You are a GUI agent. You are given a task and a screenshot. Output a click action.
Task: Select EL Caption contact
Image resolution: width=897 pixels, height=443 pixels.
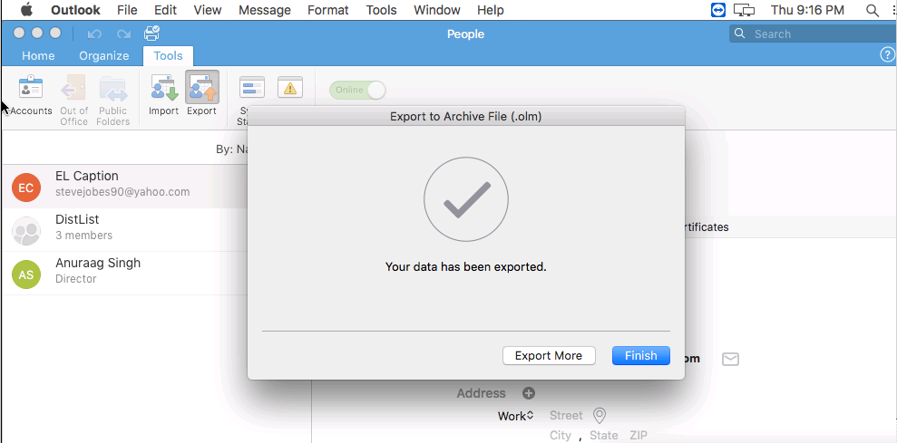pos(125,187)
